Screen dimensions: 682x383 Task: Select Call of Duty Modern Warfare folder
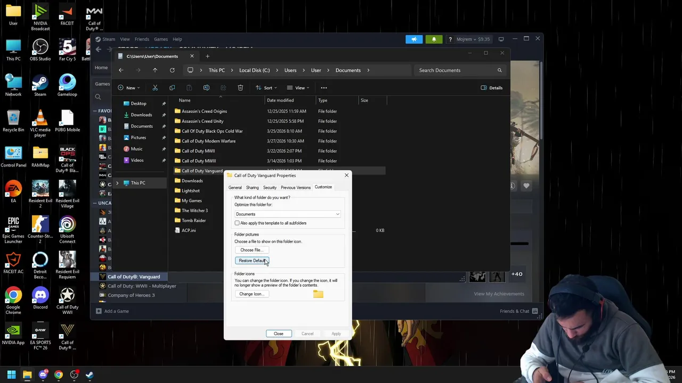pos(208,141)
